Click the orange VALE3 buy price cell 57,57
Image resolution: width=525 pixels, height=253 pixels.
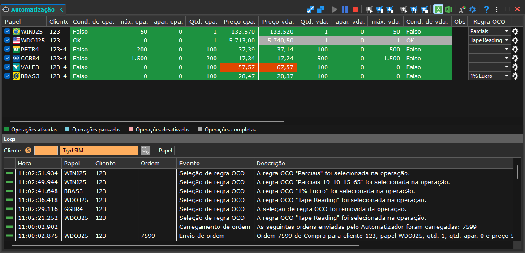[x=239, y=67]
